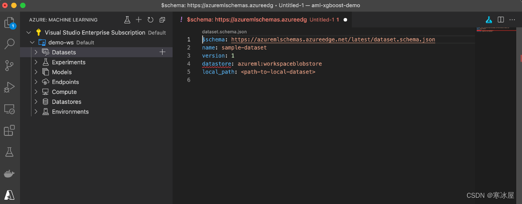Click the demo-ws workspace icon
Viewport: 522px width, 204px height.
tap(42, 42)
